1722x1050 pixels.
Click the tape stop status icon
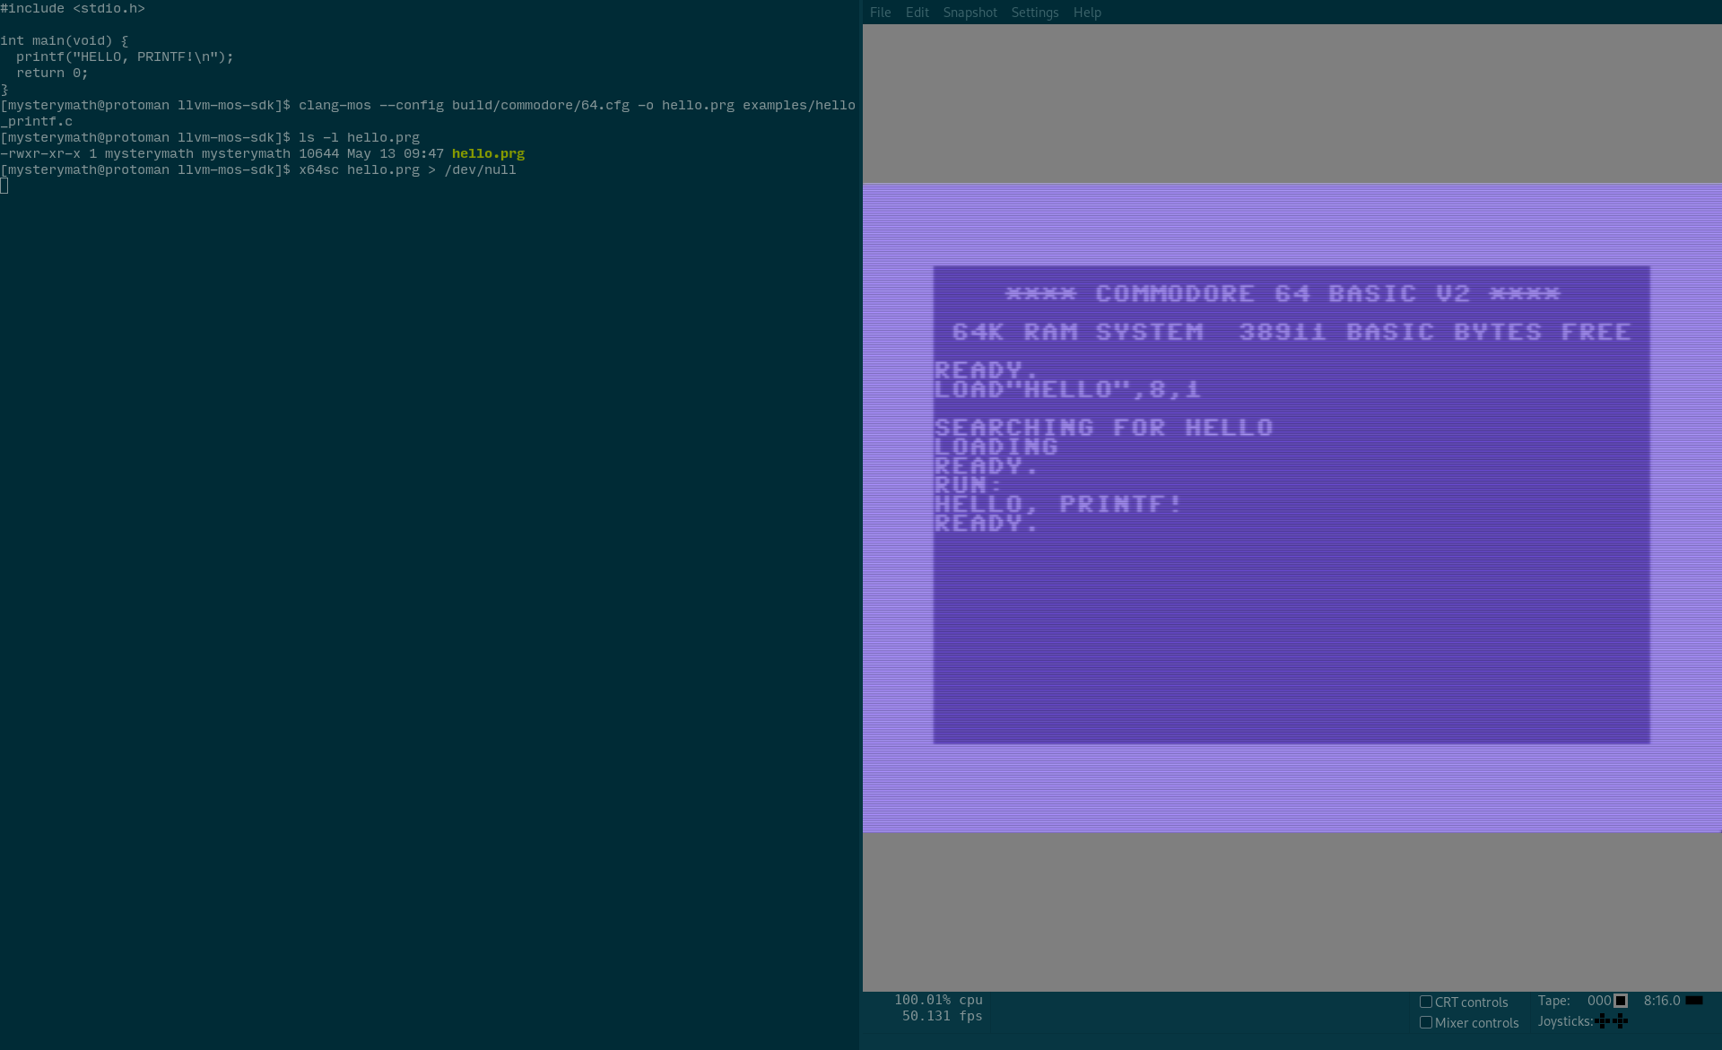pyautogui.click(x=1621, y=1001)
